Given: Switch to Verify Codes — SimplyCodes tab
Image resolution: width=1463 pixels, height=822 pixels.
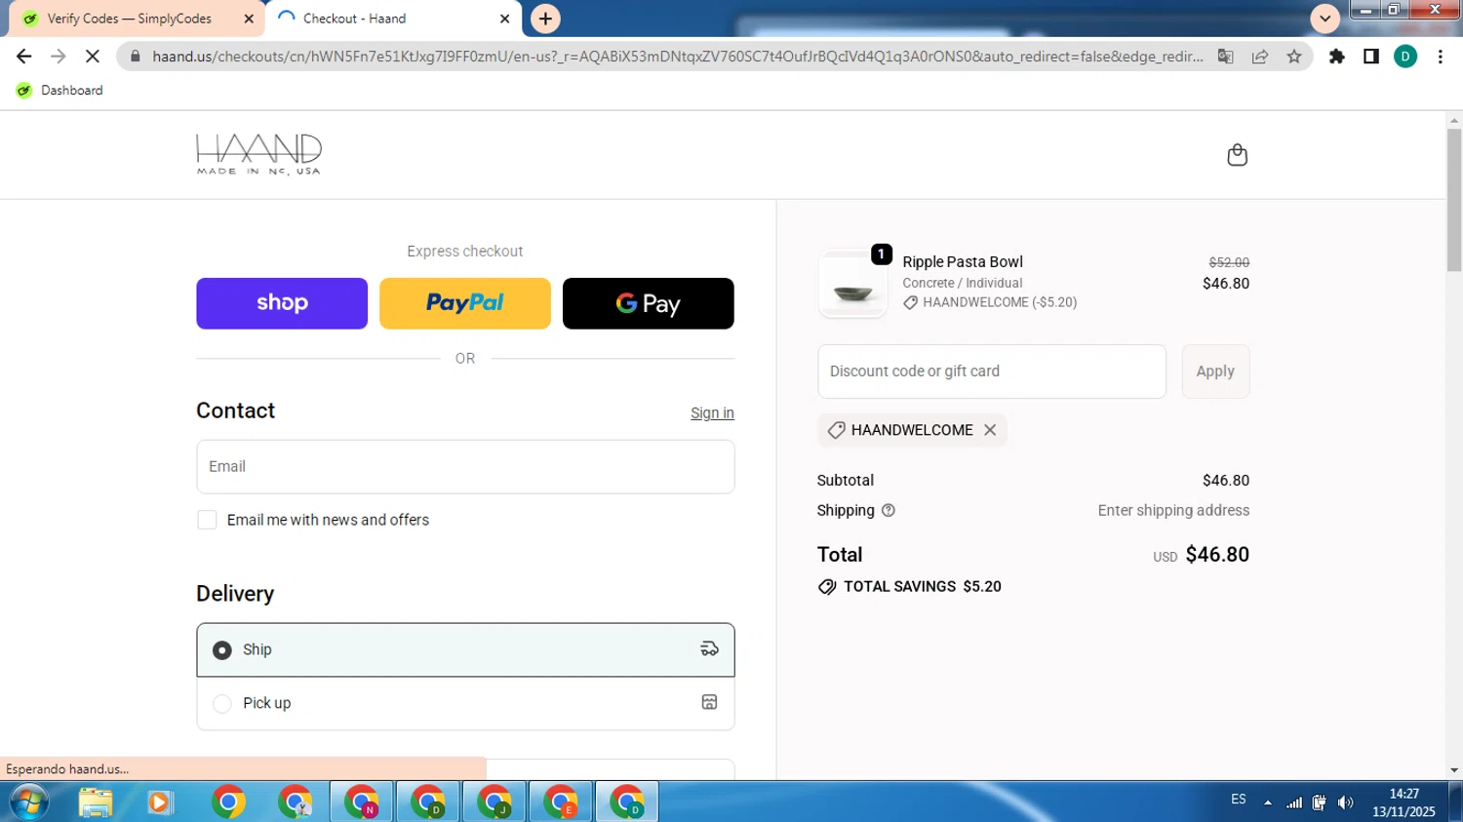Looking at the screenshot, I should point(137,19).
